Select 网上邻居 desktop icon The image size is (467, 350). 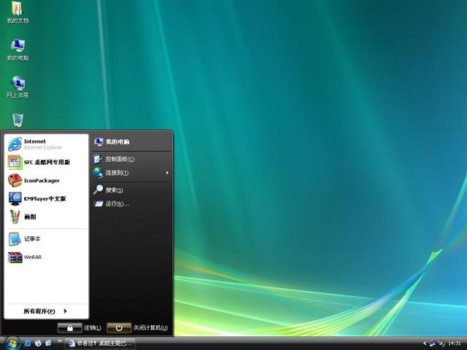point(18,85)
